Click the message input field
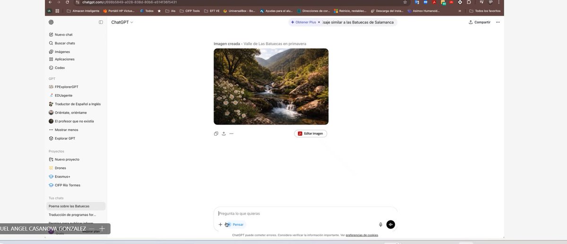 click(x=305, y=213)
